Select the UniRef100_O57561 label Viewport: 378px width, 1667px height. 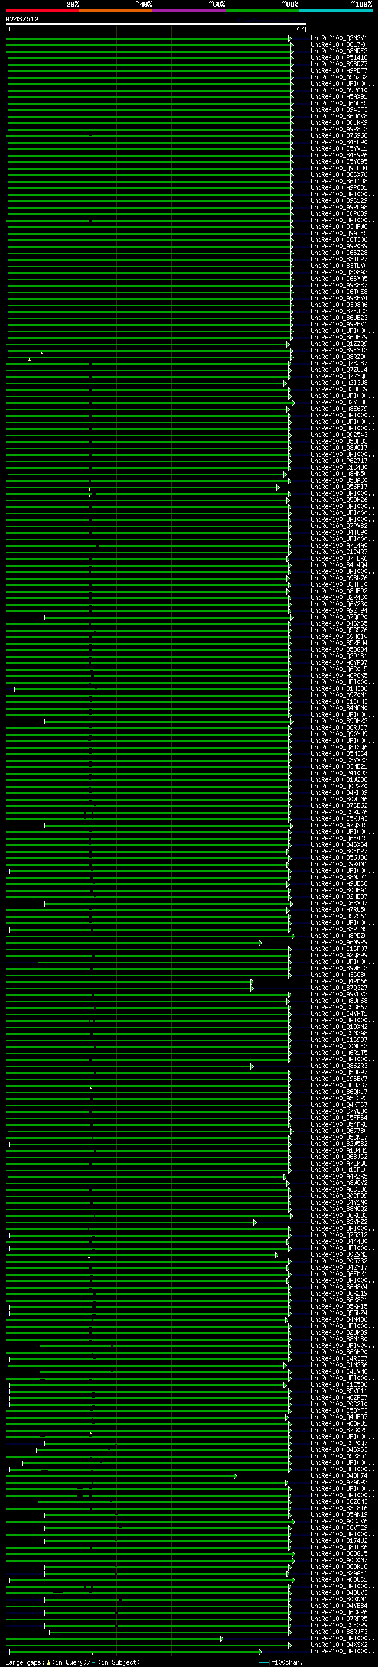(339, 917)
